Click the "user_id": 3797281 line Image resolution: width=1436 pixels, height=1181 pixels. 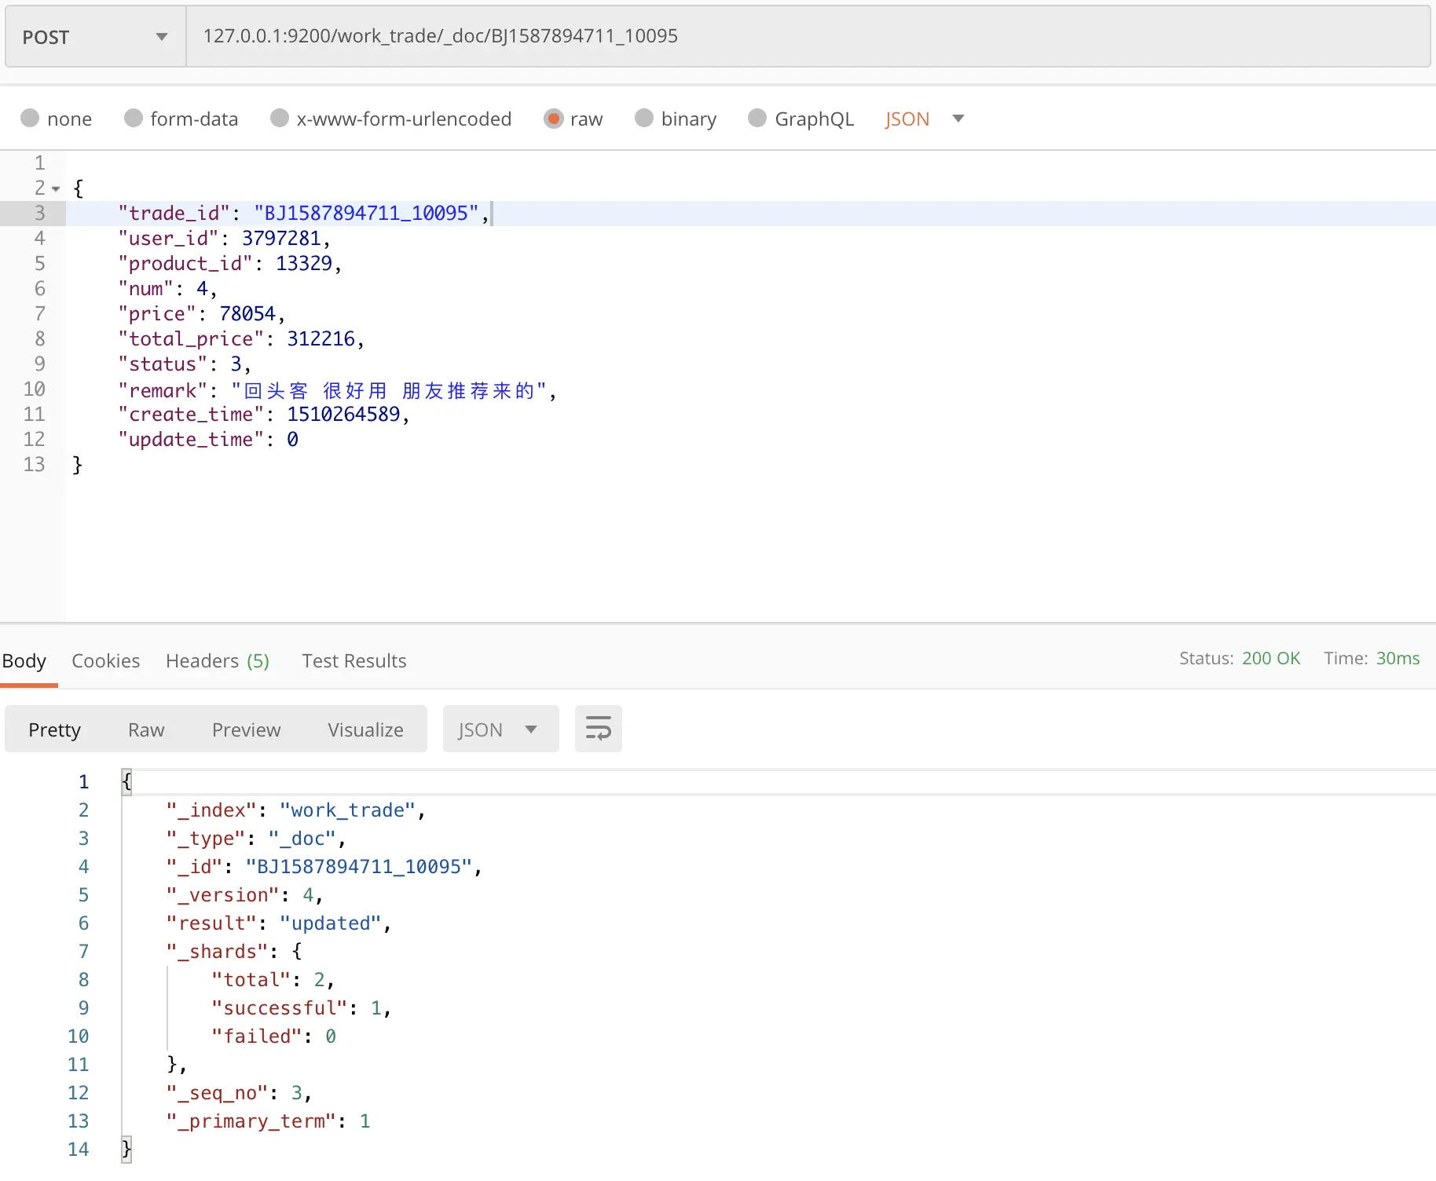tap(224, 239)
